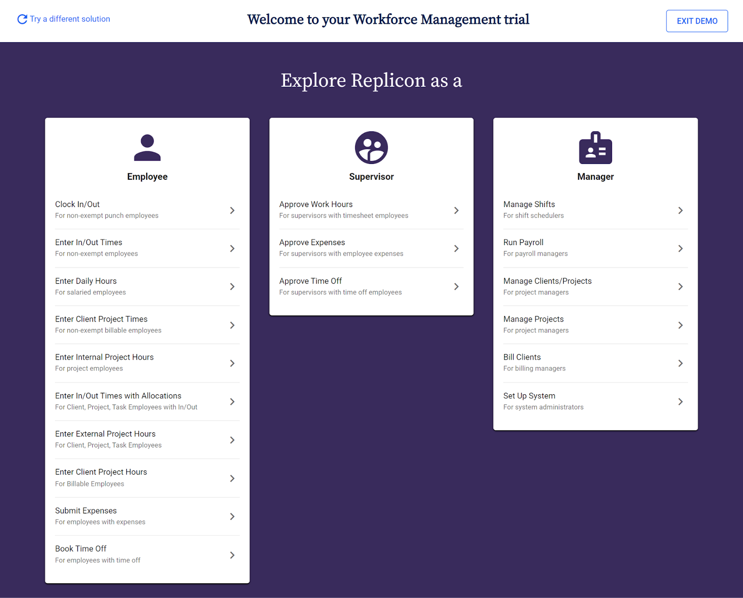
Task: Click 'For salaried employees' subtitle
Action: (x=91, y=292)
